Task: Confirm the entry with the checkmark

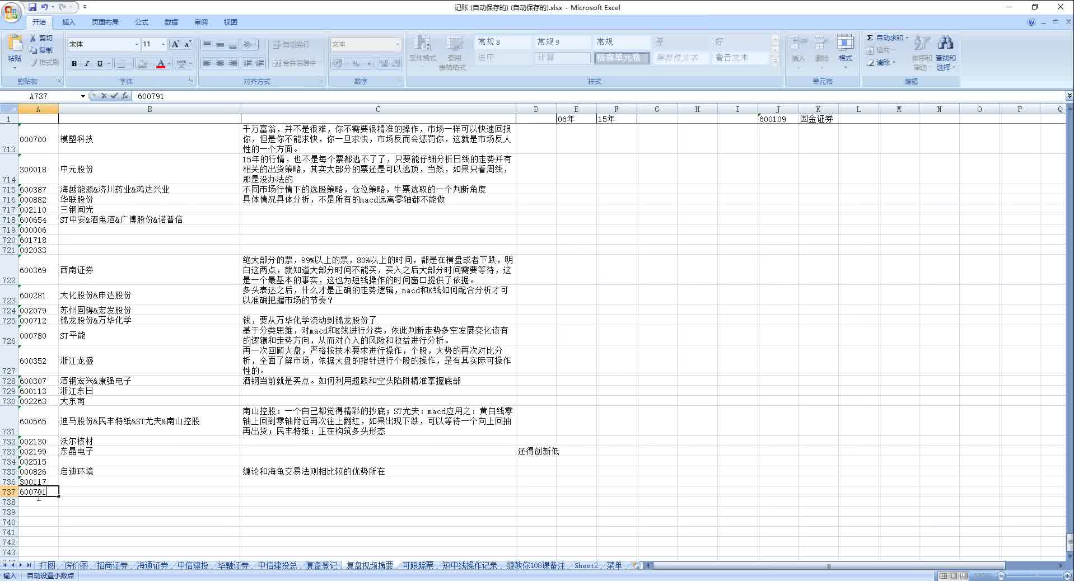Action: click(x=114, y=96)
